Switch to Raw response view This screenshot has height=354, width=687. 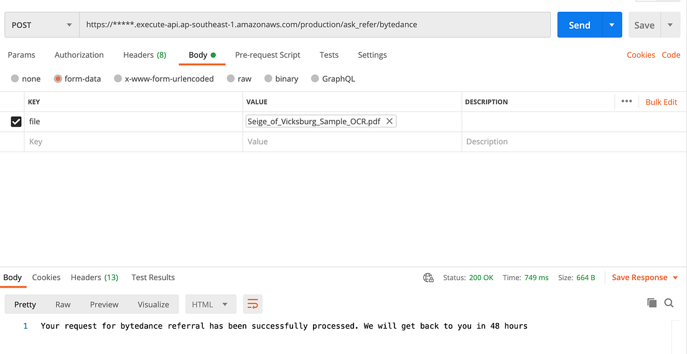[63, 304]
